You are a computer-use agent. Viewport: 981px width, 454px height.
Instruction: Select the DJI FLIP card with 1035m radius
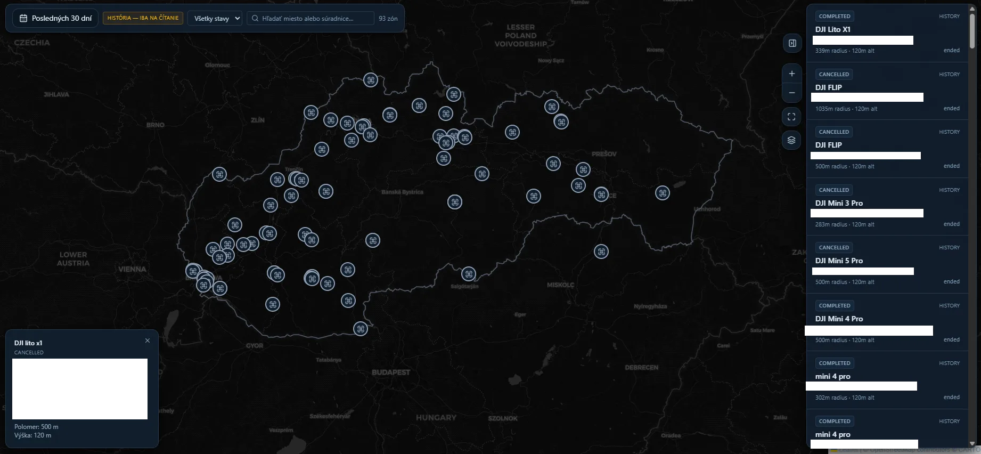click(887, 91)
